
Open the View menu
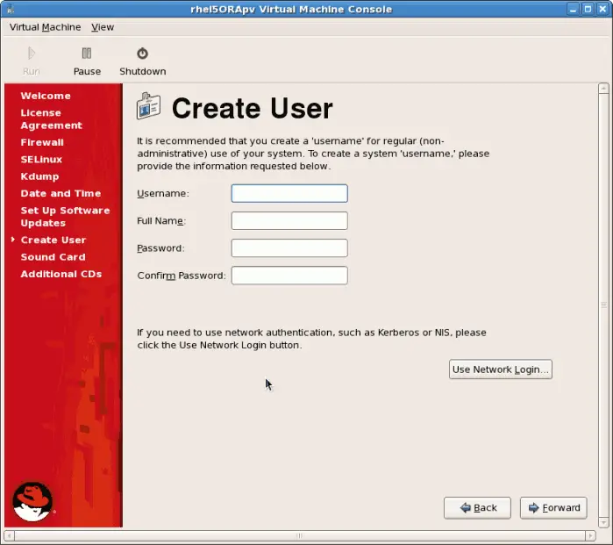tap(103, 27)
